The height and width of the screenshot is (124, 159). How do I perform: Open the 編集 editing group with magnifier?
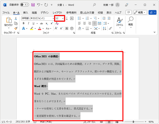[131, 22]
